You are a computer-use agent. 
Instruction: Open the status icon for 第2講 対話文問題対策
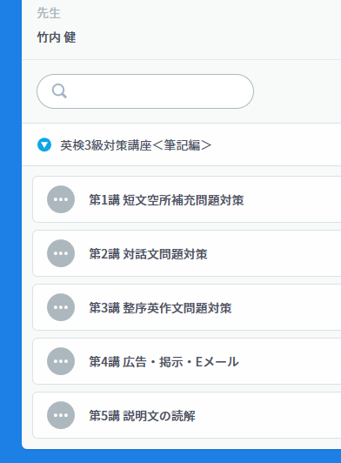click(61, 253)
